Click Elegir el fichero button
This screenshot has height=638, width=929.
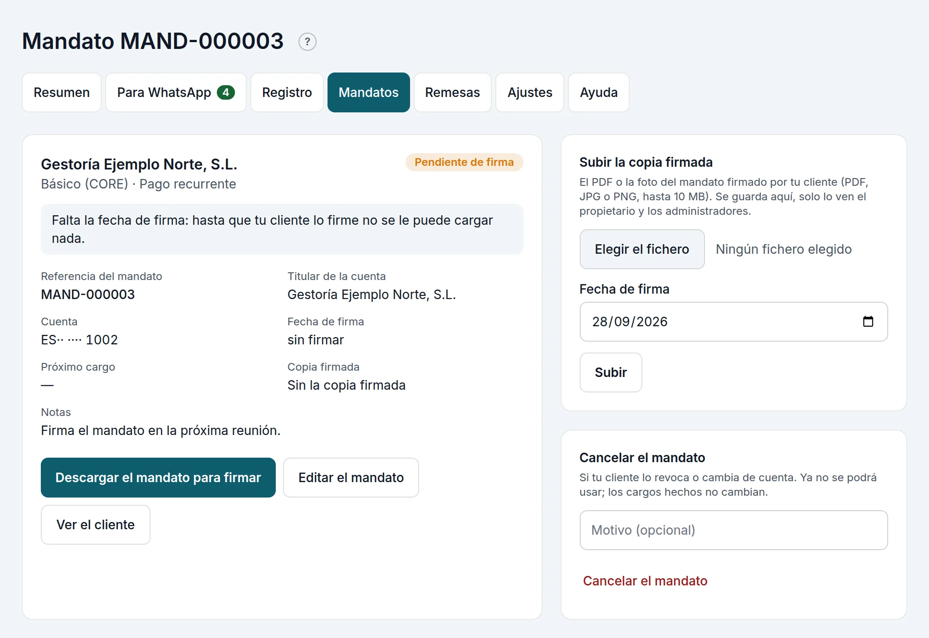pos(642,249)
